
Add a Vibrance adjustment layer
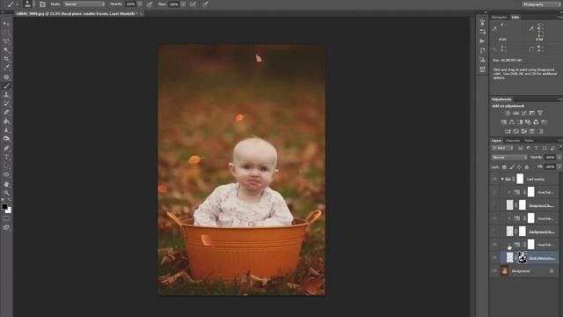coord(540,113)
